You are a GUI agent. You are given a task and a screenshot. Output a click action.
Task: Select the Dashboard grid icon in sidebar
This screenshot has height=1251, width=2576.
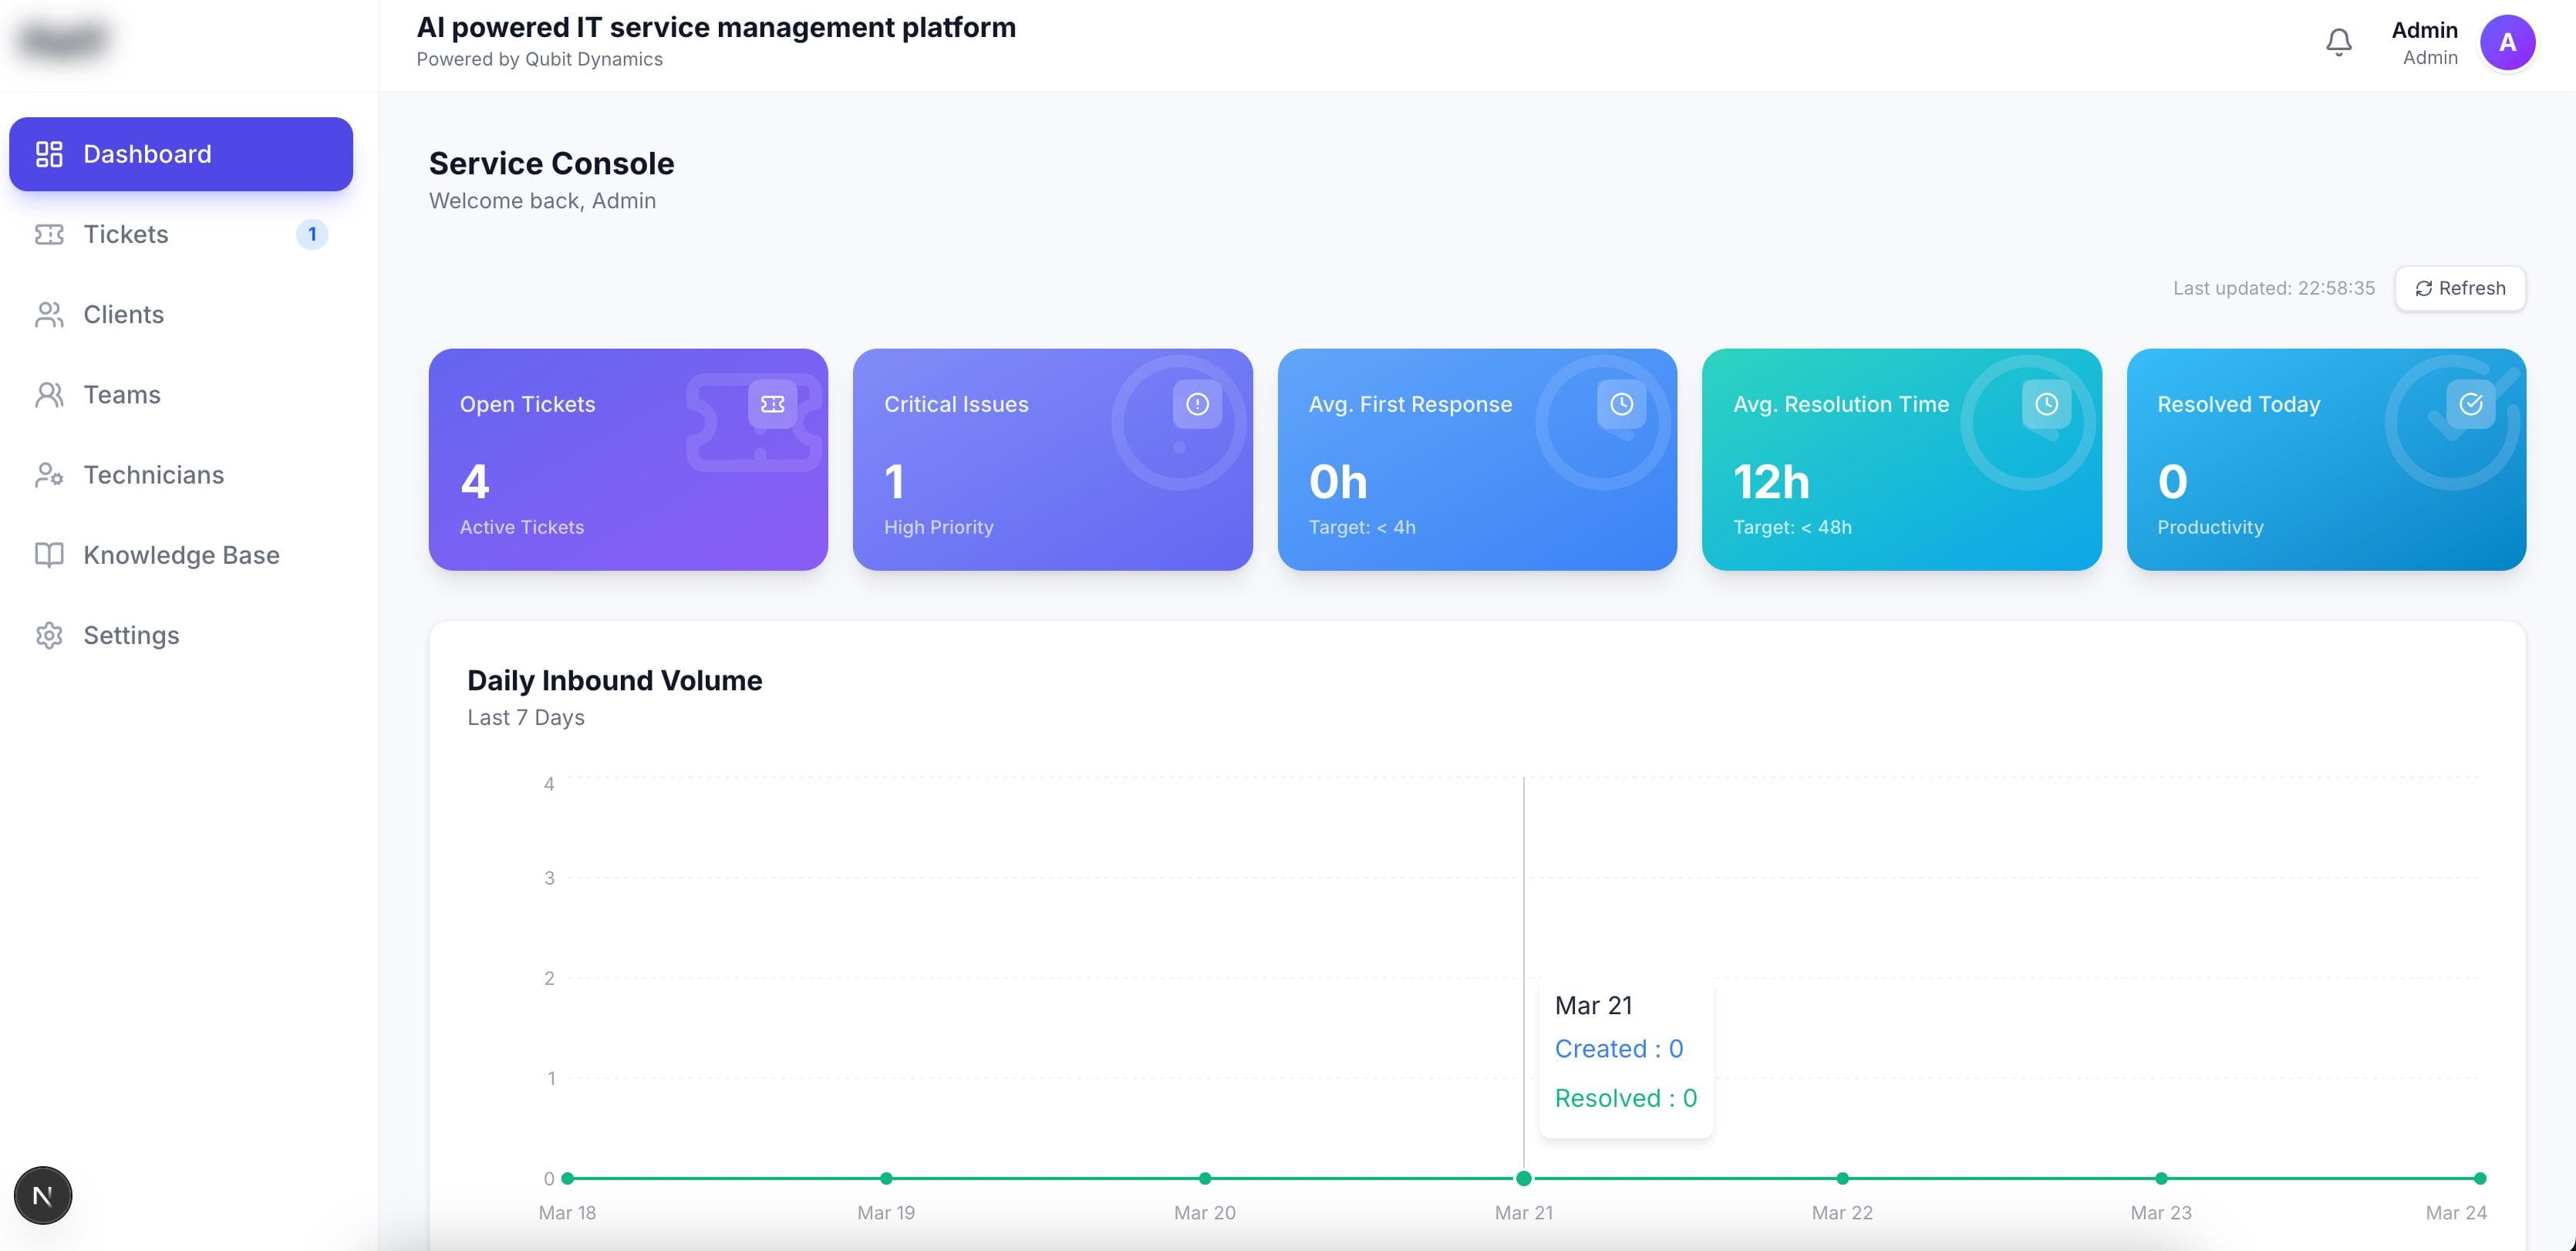(49, 153)
